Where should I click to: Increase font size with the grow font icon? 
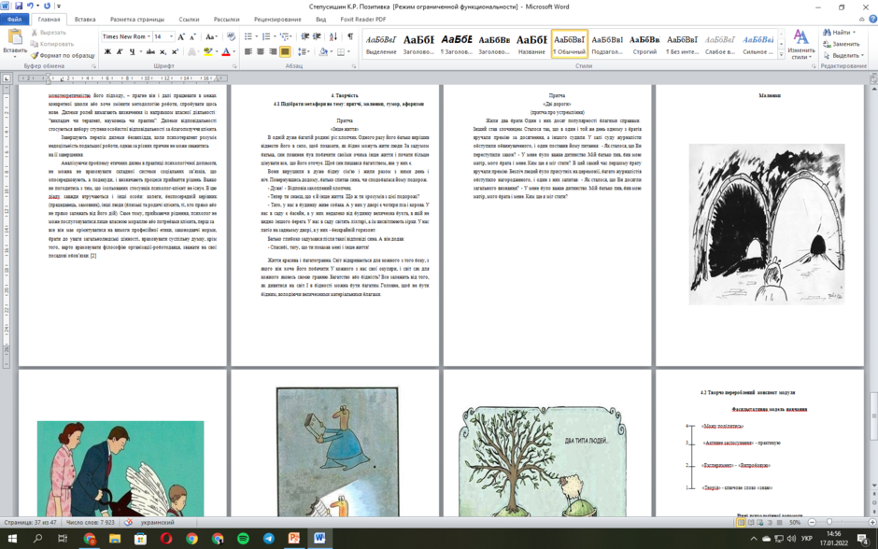click(x=181, y=37)
